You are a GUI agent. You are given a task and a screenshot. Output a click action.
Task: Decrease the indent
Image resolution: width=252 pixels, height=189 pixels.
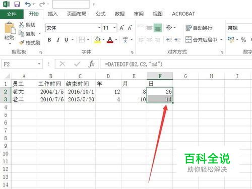coord(169,40)
